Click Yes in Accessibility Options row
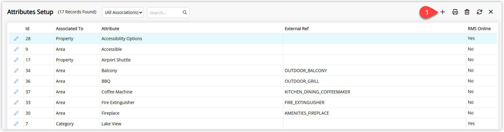The image size is (504, 132). click(471, 38)
